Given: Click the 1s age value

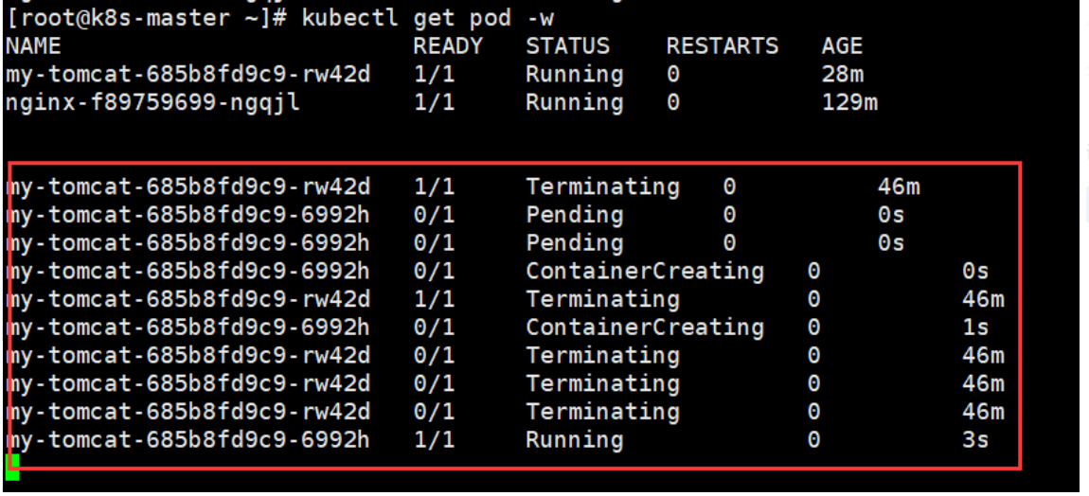Looking at the screenshot, I should coord(975,328).
